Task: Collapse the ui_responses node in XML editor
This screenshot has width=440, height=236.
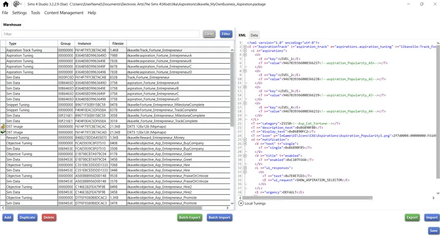Action: pyautogui.click(x=245, y=168)
